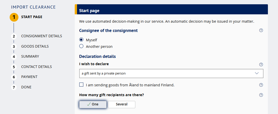
Task: Go to Goods Details step
Action: 35,46
